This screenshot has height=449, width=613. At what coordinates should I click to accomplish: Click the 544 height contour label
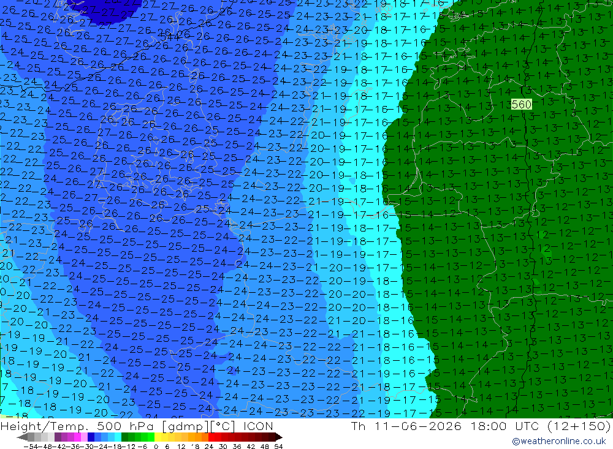point(170,36)
